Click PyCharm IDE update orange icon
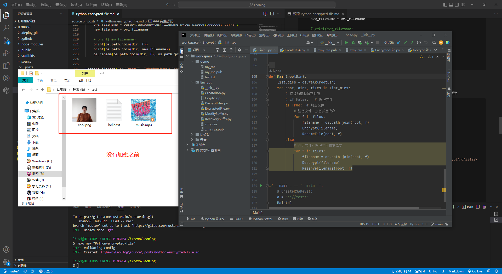 441,43
